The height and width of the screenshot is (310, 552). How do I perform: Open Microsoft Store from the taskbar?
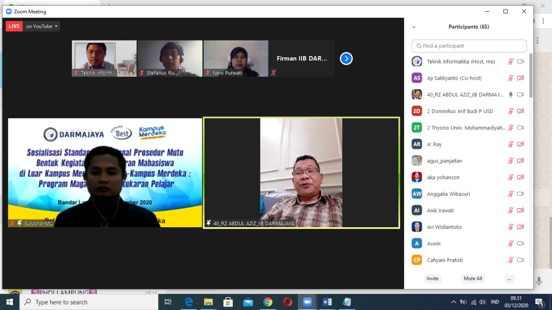pyautogui.click(x=228, y=302)
